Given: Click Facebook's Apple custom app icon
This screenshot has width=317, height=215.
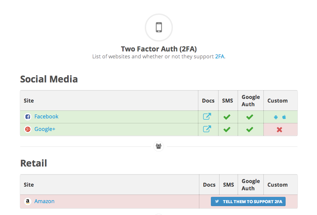Looking at the screenshot, I should coord(284,117).
